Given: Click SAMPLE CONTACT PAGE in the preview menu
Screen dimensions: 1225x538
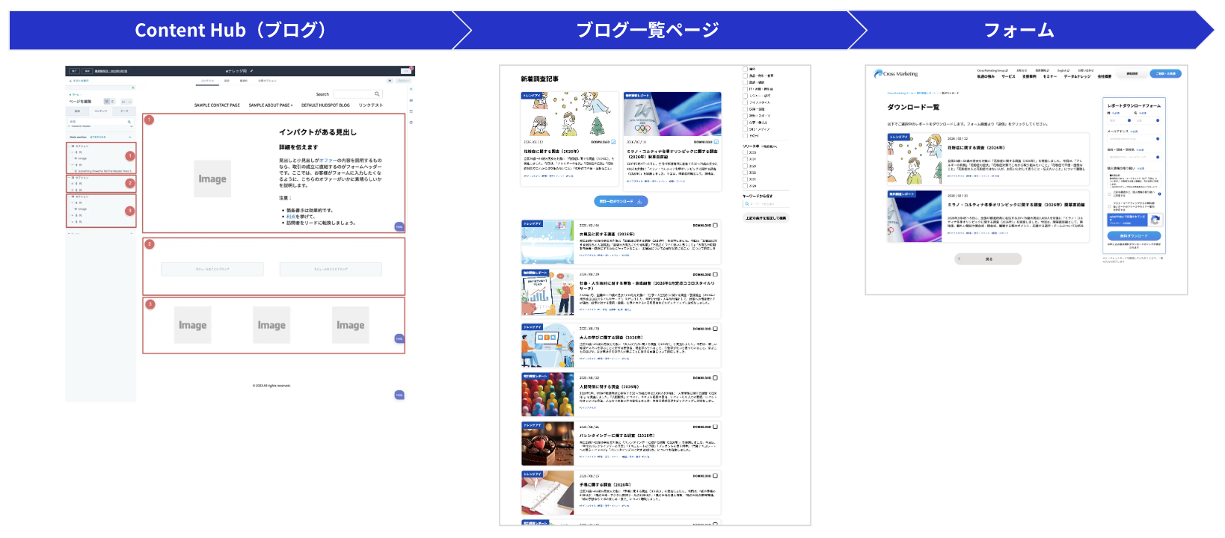Looking at the screenshot, I should pyautogui.click(x=217, y=105).
